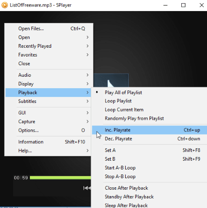The image size is (207, 208).
Task: Click the highlighted Playback menu item
Action: 49,92
